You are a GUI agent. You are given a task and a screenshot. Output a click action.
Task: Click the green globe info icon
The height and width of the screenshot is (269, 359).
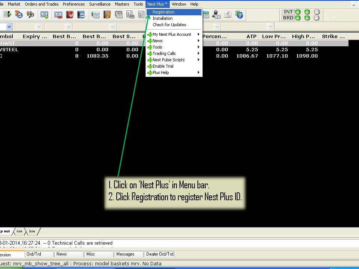(239, 15)
